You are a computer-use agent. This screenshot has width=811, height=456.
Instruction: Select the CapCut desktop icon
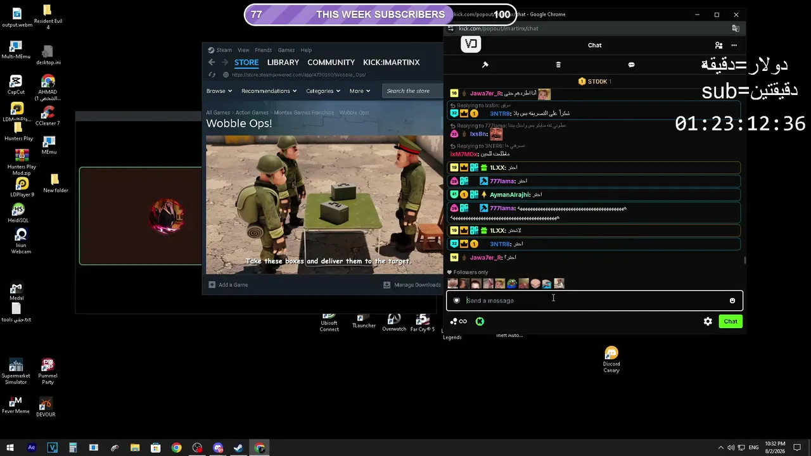[16, 85]
